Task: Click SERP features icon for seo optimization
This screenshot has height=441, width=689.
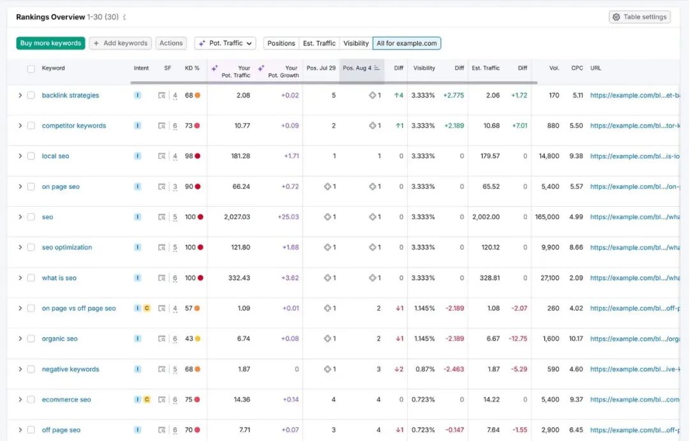Action: (x=161, y=247)
